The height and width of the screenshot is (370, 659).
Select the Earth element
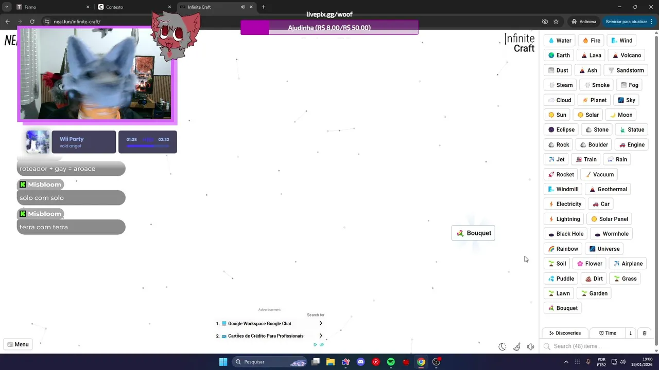coord(559,55)
